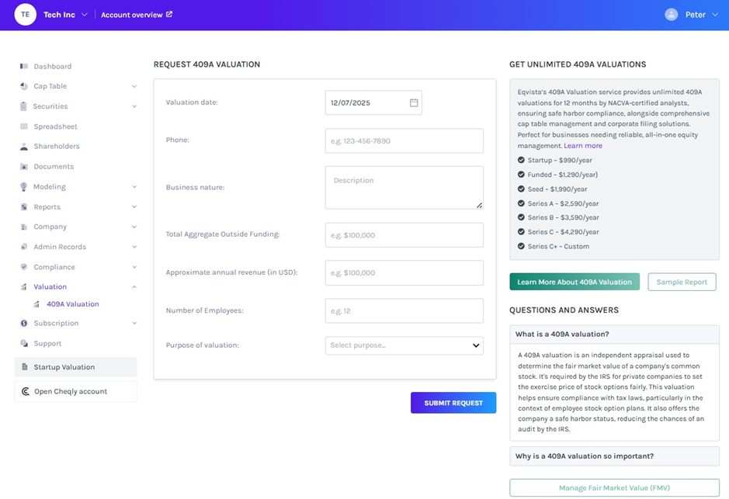Follow the Learn more link

(x=583, y=146)
